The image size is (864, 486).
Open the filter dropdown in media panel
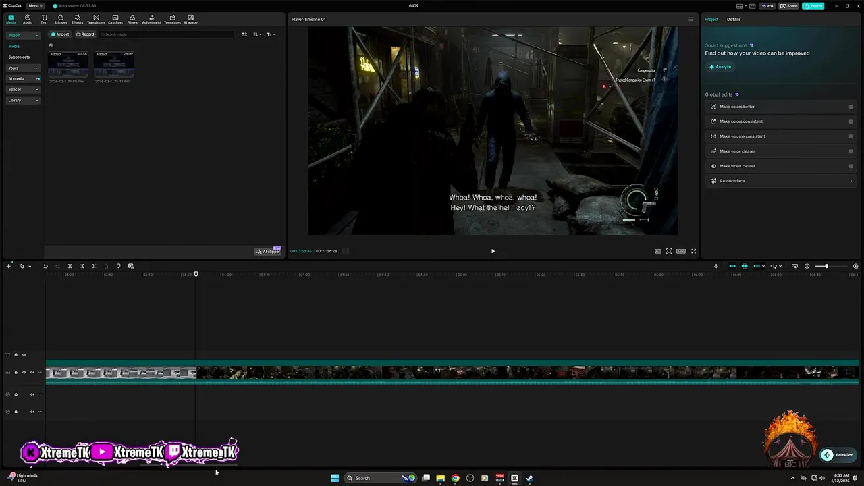tap(270, 34)
